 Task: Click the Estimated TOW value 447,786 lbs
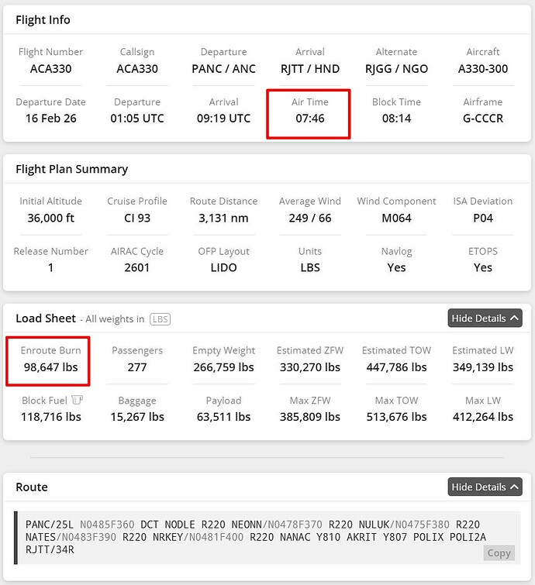pyautogui.click(x=396, y=367)
